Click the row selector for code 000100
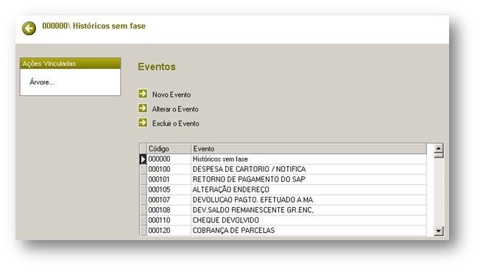Image resolution: width=480 pixels, height=271 pixels. (x=143, y=169)
